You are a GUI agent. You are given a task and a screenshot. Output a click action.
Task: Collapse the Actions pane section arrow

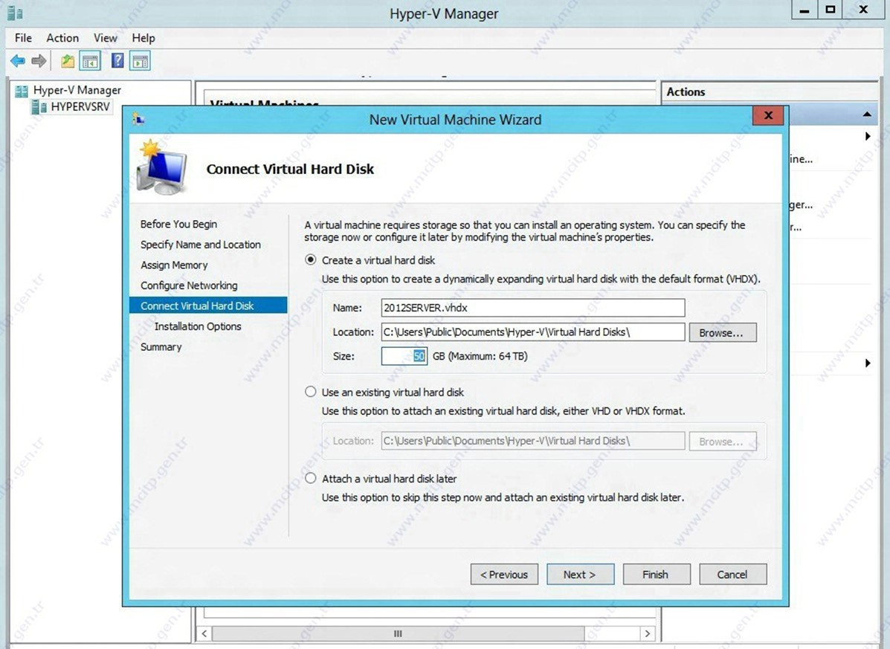(x=867, y=114)
